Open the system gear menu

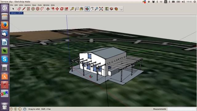tap(195, 2)
